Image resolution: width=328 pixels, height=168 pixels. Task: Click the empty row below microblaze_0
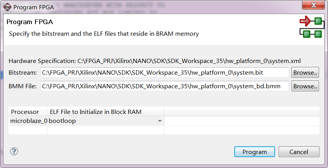pyautogui.click(x=86, y=130)
